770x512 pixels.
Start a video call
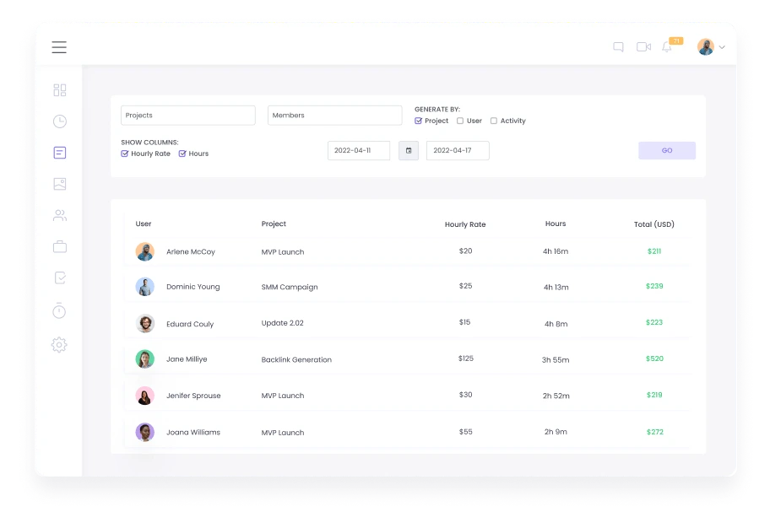(643, 47)
